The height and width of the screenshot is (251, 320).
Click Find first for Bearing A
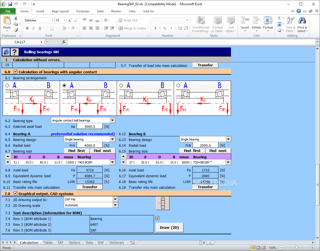pos(76,151)
